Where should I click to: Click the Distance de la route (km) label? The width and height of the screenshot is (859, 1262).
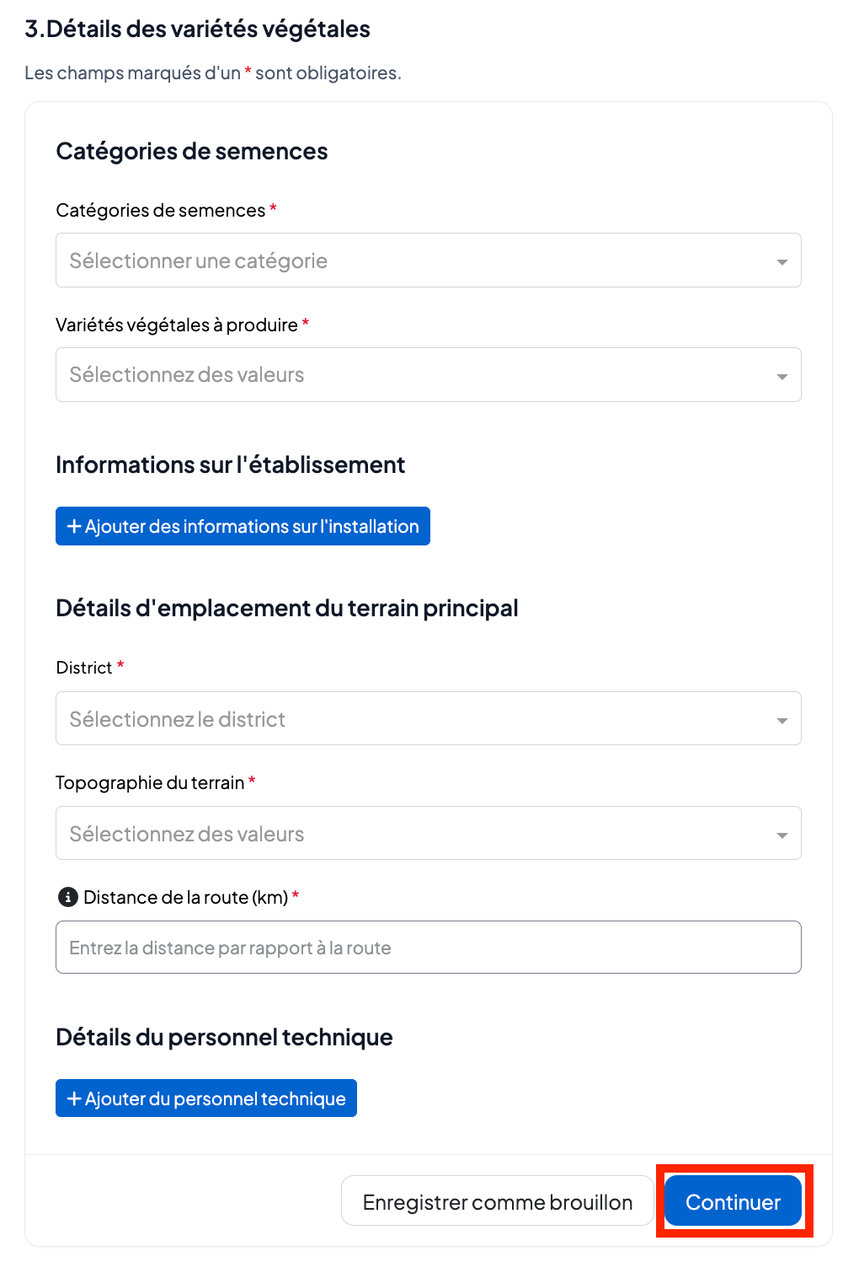click(x=186, y=897)
